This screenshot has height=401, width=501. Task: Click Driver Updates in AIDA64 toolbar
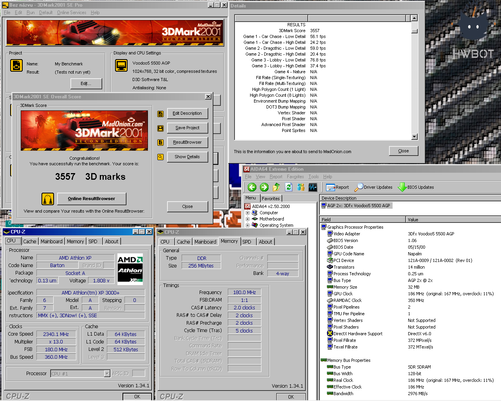coord(373,187)
